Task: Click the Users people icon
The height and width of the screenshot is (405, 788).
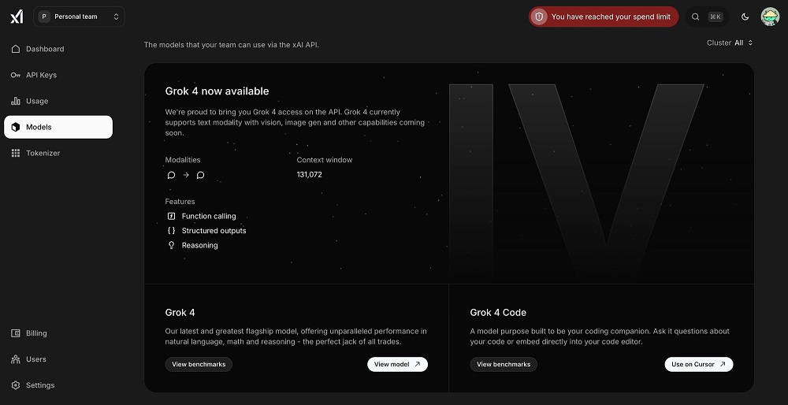Action: click(x=16, y=359)
